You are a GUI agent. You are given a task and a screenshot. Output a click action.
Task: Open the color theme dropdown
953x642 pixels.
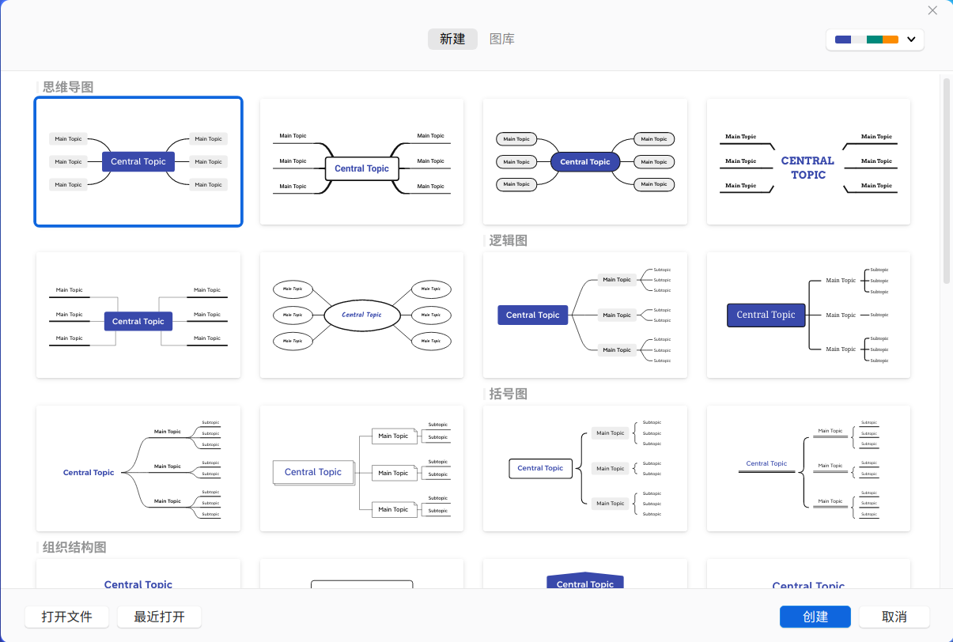click(910, 40)
